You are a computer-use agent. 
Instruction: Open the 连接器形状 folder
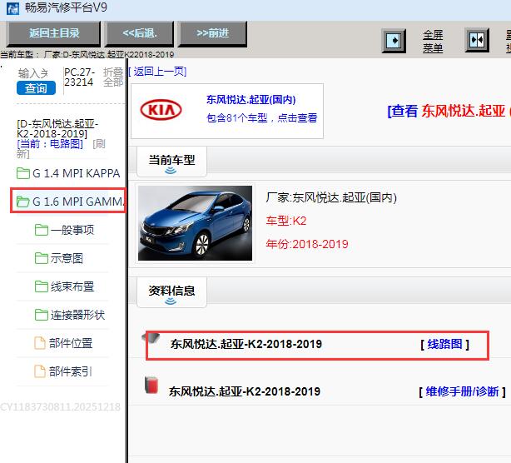tap(70, 315)
